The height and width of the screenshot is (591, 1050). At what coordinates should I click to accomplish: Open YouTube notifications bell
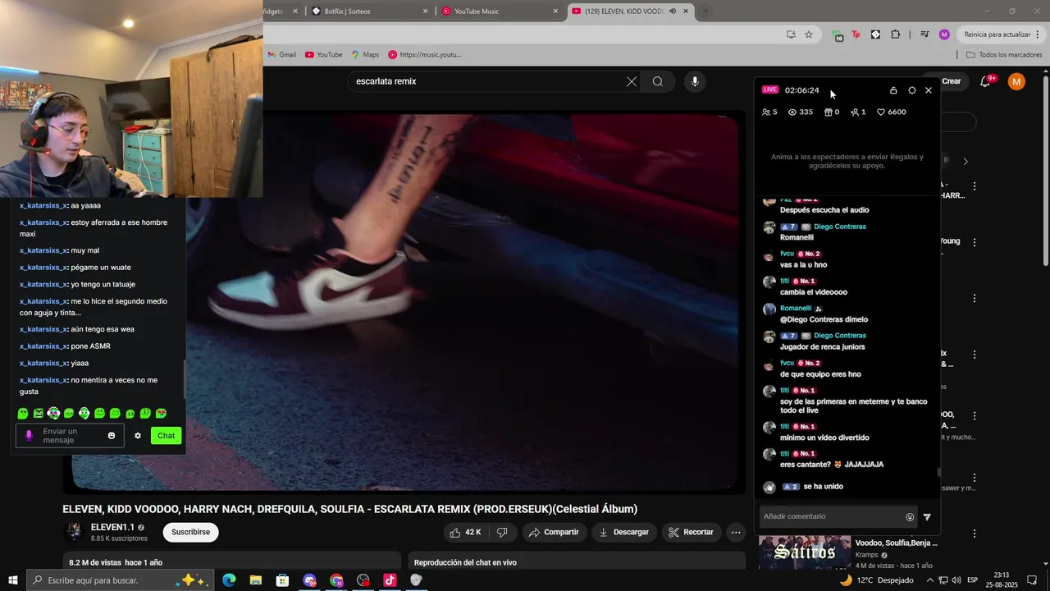click(986, 81)
